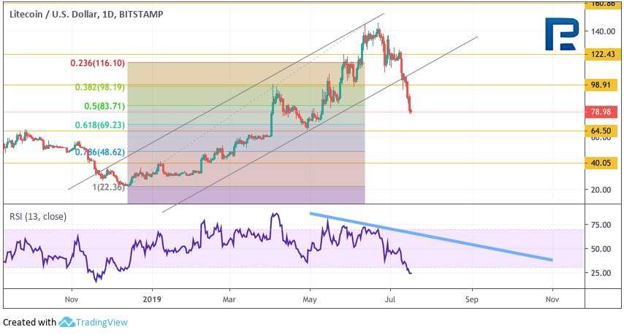Click the 50.00 value on RSI scale
624x335 pixels.
coord(603,248)
